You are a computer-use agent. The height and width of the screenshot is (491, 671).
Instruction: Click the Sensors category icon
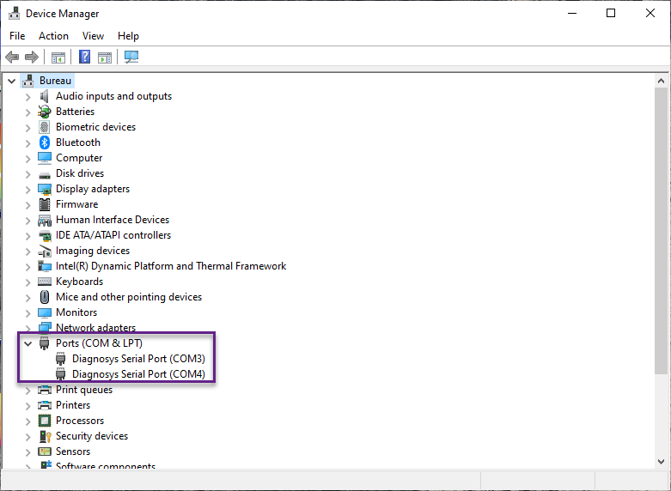pos(45,452)
